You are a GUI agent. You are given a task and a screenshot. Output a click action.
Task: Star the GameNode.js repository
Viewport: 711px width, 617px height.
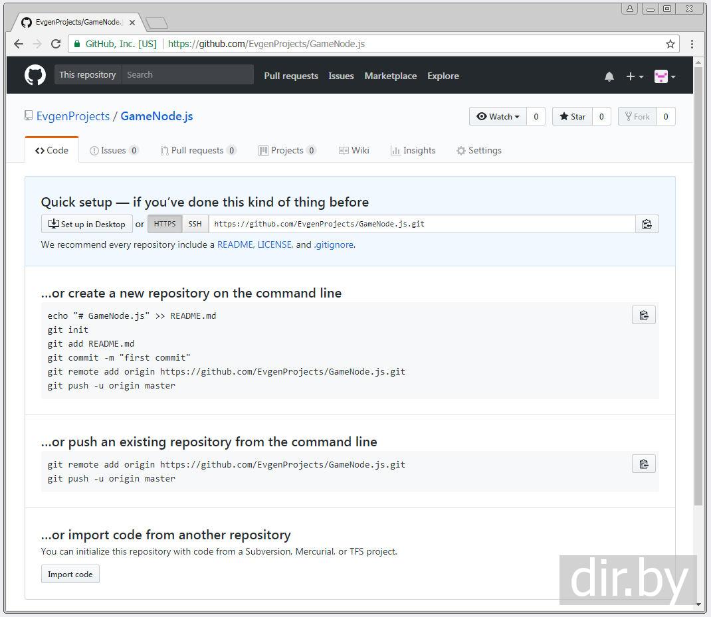tap(572, 116)
